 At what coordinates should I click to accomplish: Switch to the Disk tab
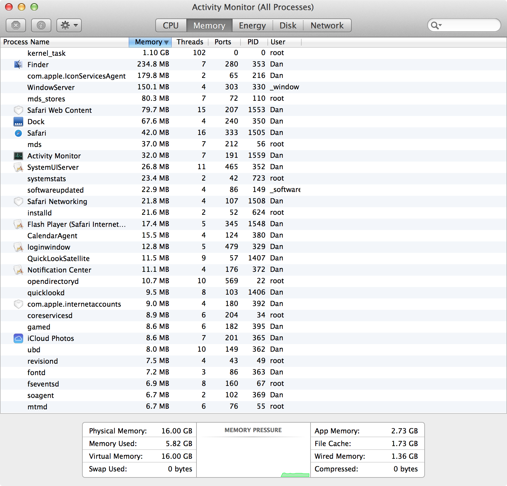[x=288, y=25]
